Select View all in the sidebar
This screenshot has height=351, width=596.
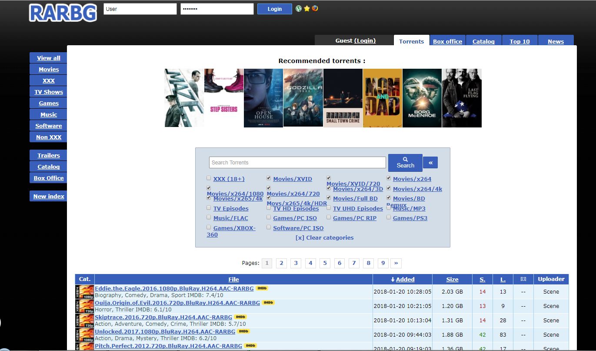tap(48, 58)
